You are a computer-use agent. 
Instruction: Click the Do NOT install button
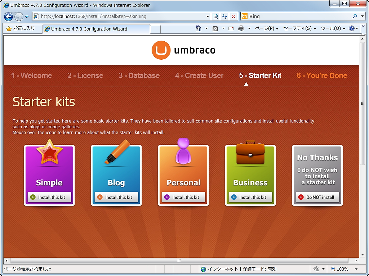tap(317, 197)
